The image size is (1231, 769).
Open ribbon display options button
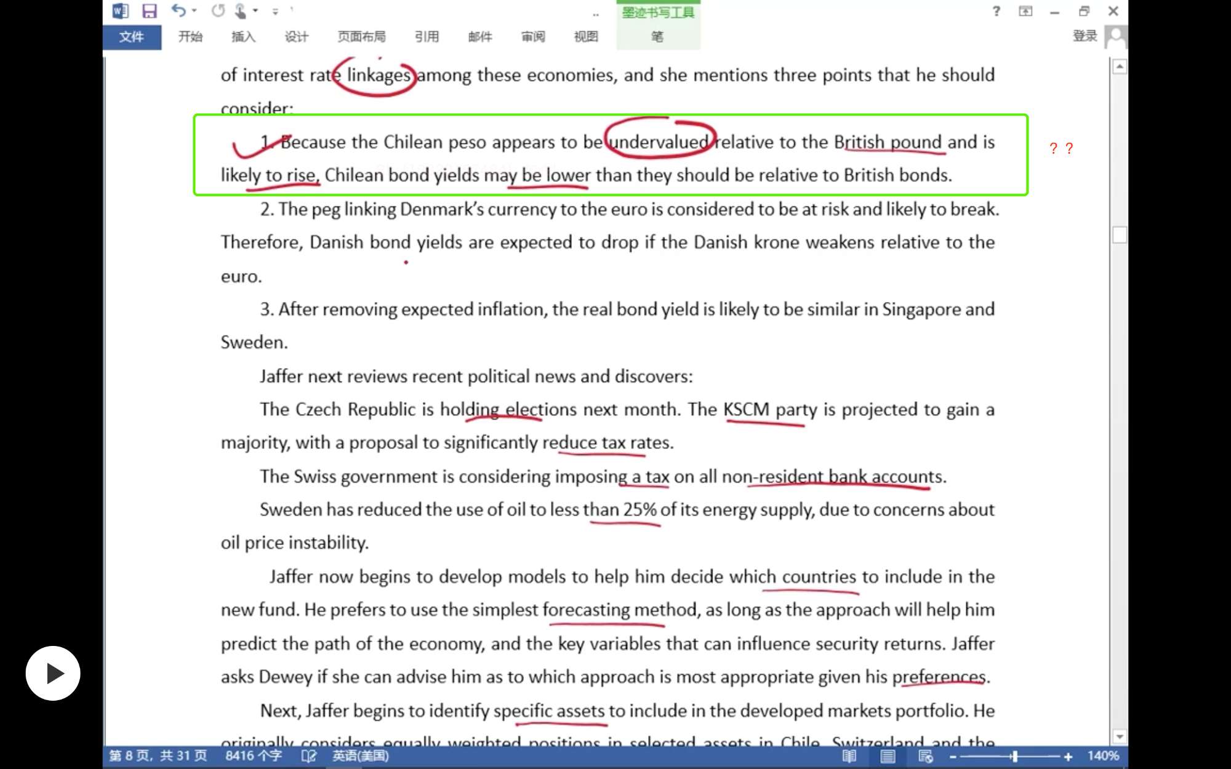click(x=1025, y=11)
